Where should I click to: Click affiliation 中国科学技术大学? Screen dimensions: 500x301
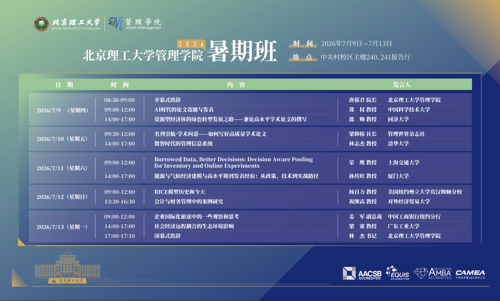point(409,110)
